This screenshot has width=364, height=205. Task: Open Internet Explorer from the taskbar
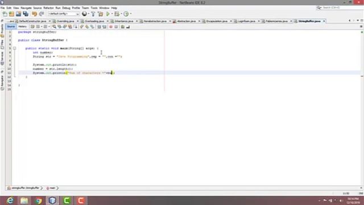[10, 200]
